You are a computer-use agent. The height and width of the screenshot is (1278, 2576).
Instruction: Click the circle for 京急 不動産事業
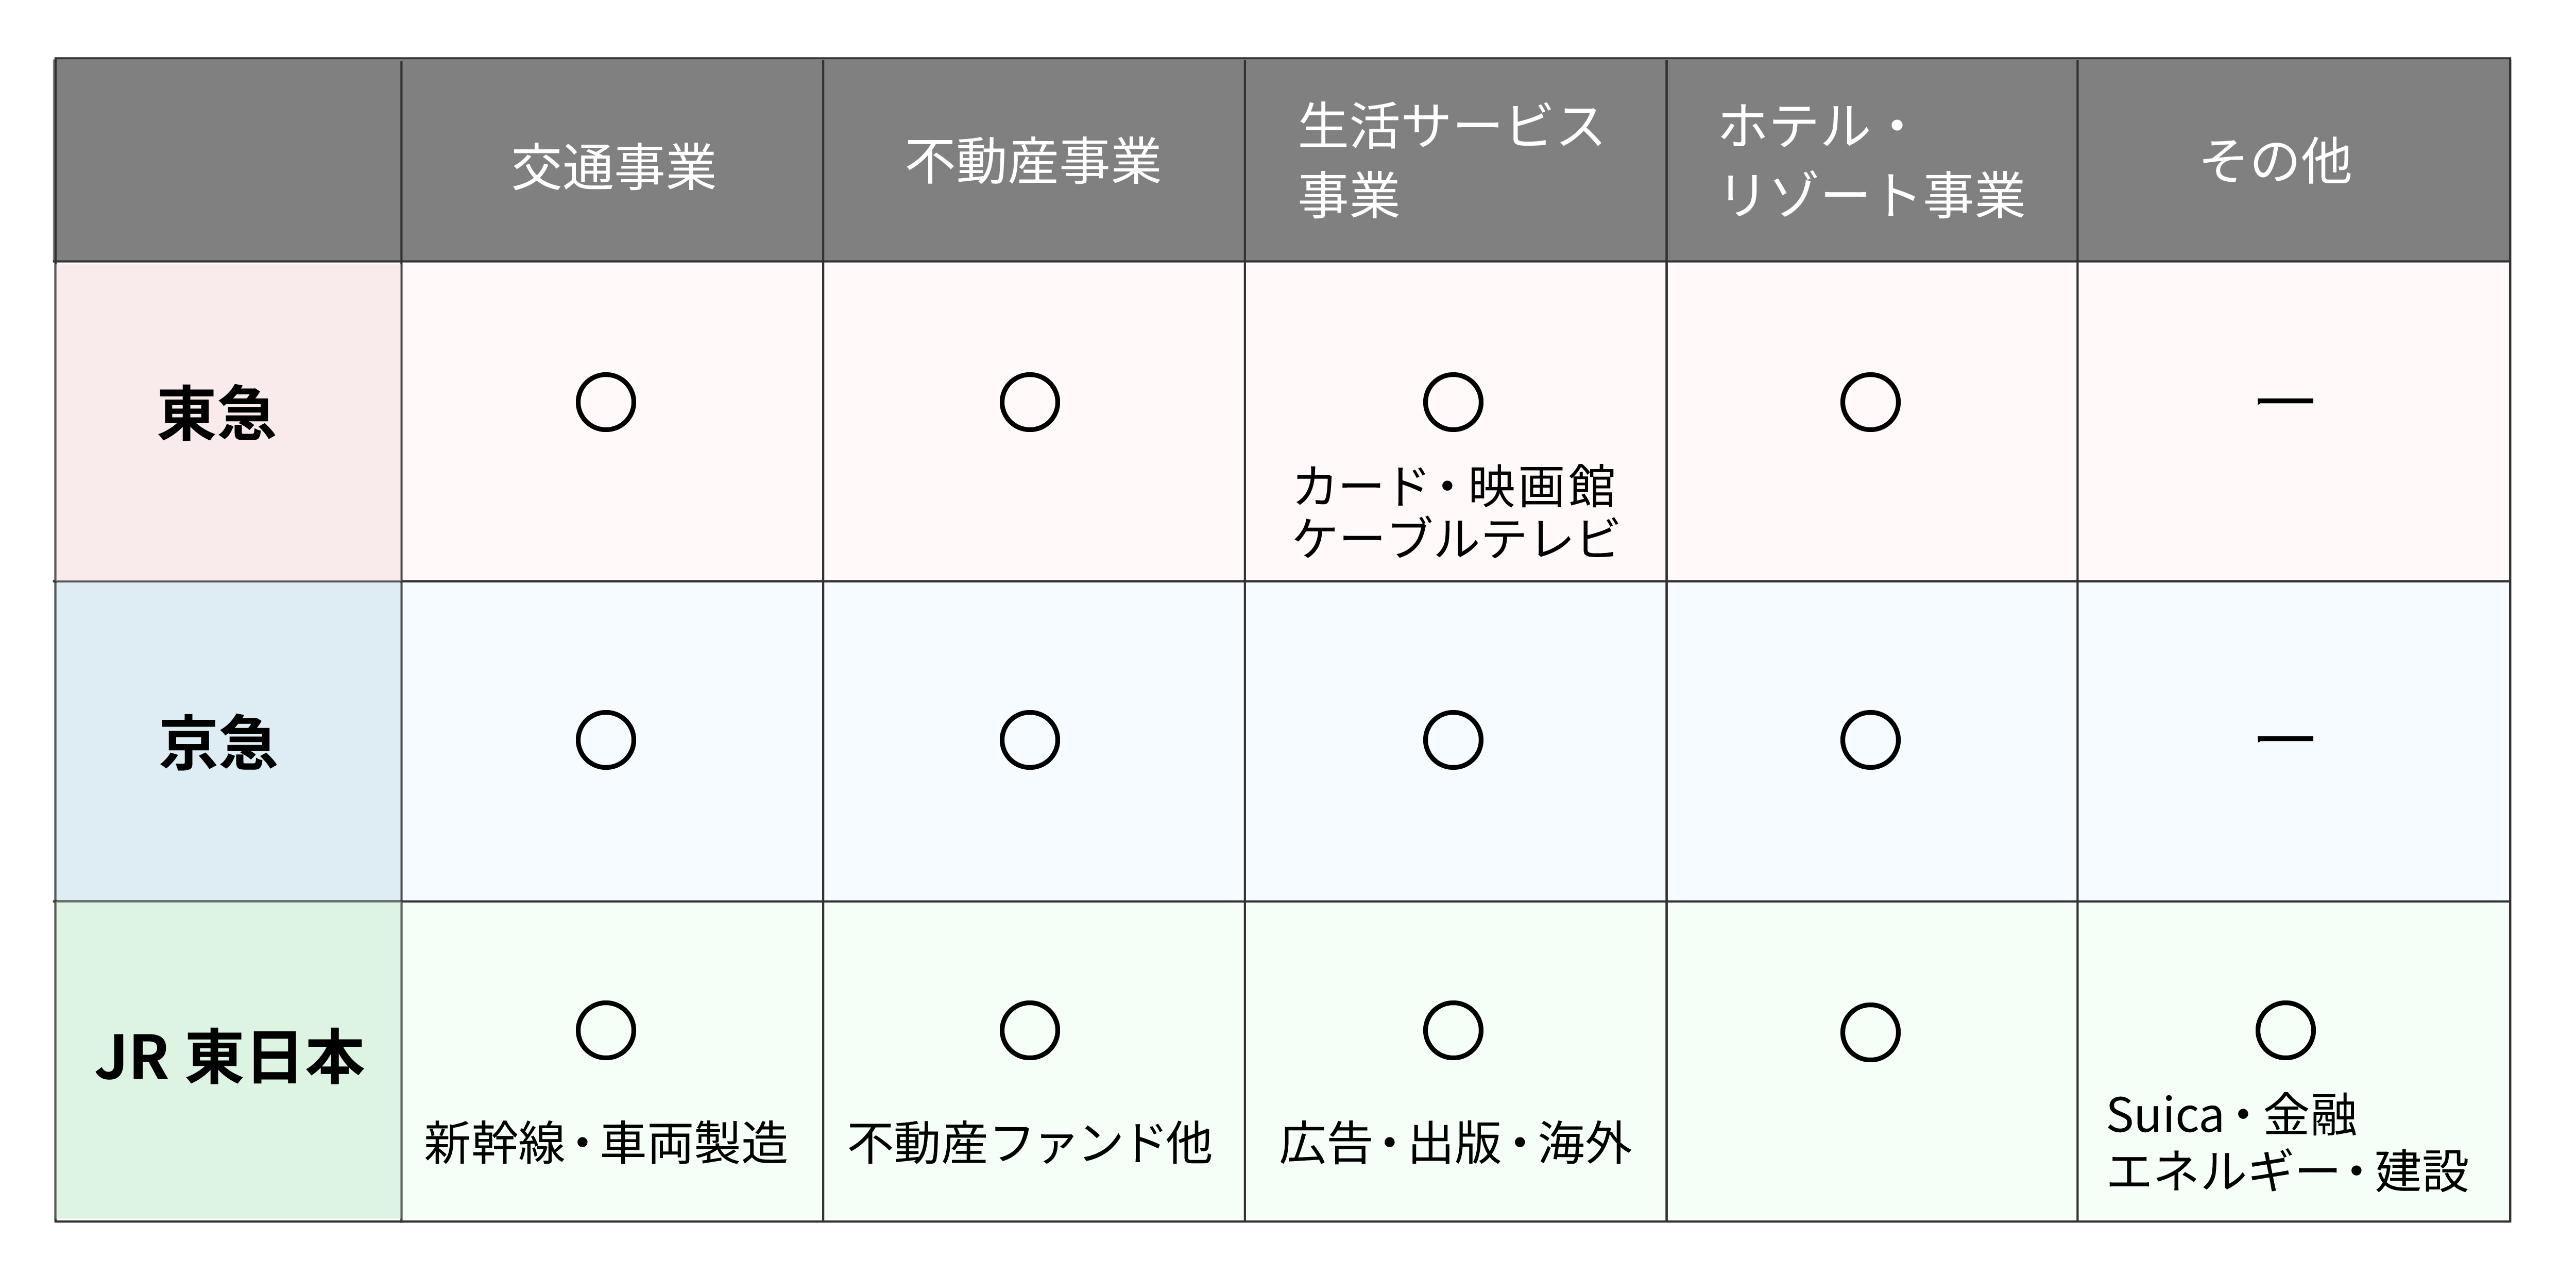[1029, 740]
